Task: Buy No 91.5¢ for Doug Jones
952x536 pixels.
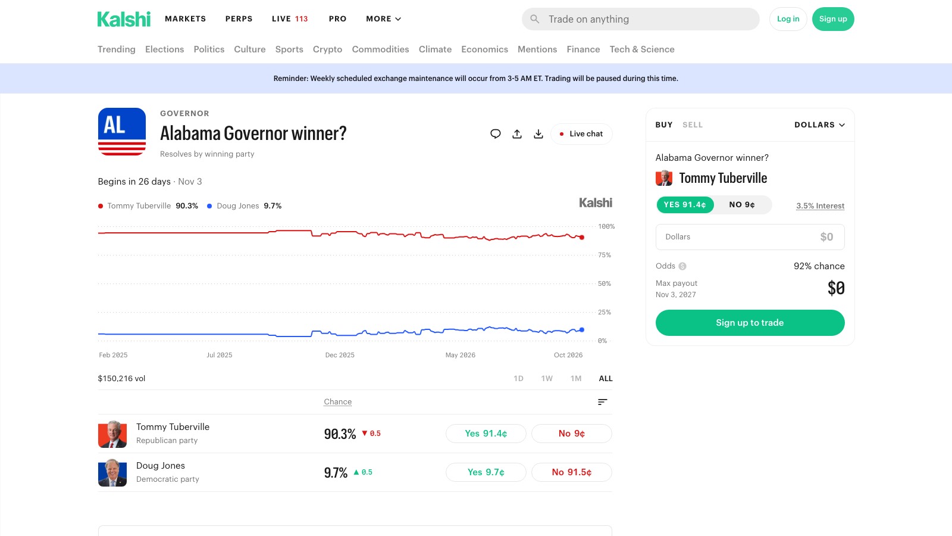Action: 572,472
